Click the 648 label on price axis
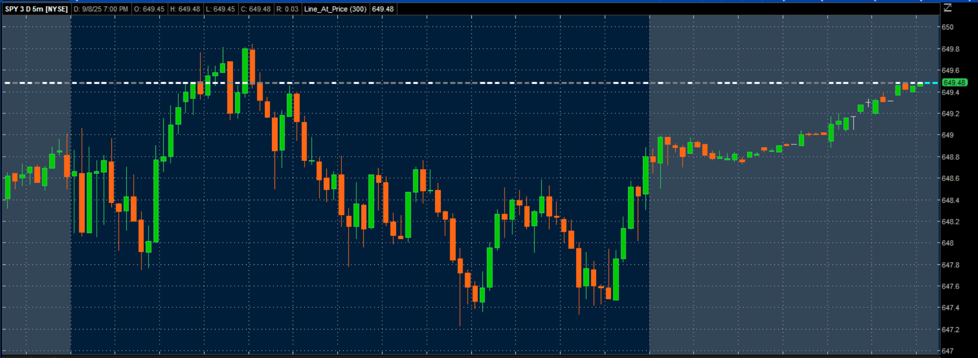The height and width of the screenshot is (358, 978). tap(947, 243)
